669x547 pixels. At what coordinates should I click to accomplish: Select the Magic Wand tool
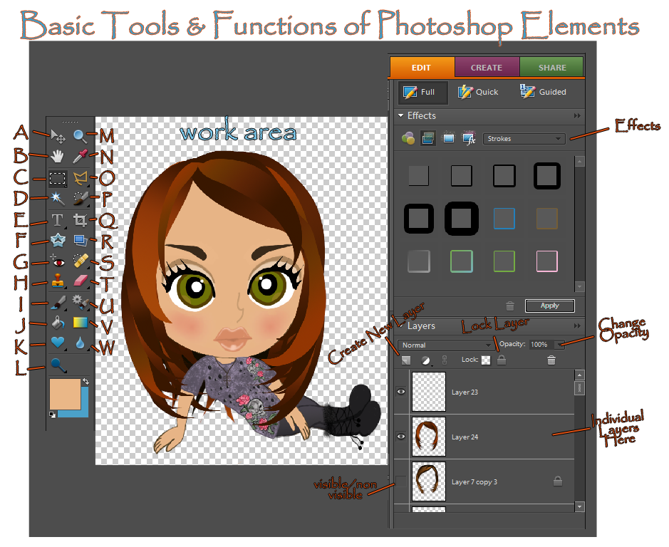pyautogui.click(x=57, y=198)
